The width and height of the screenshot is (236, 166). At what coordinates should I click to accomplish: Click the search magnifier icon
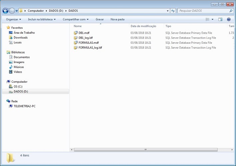tap(231, 11)
